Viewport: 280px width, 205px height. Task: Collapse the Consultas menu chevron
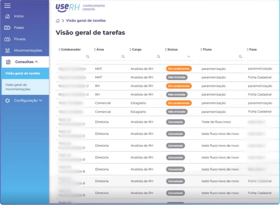point(36,62)
